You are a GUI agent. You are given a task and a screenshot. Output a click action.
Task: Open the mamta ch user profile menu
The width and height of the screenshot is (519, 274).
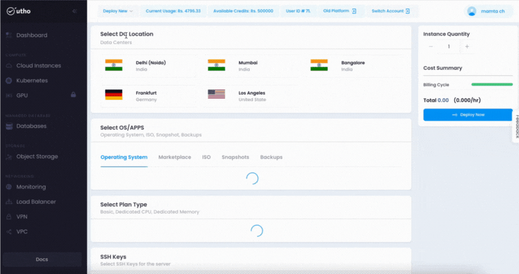pos(489,11)
